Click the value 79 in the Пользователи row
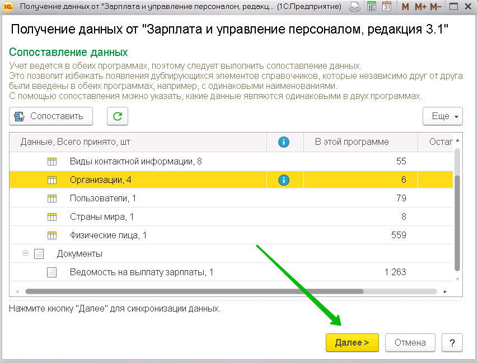Screen dimensions: 478x363 [401, 198]
